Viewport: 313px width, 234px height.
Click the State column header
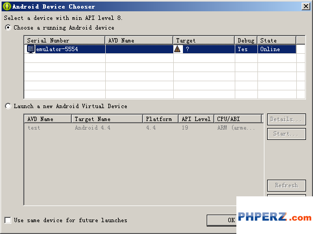tap(277, 40)
